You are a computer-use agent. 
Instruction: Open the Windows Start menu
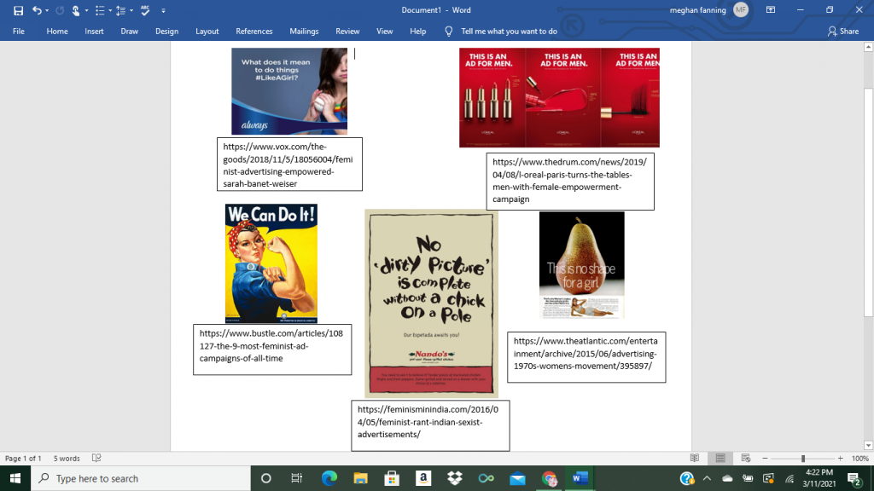click(x=15, y=478)
